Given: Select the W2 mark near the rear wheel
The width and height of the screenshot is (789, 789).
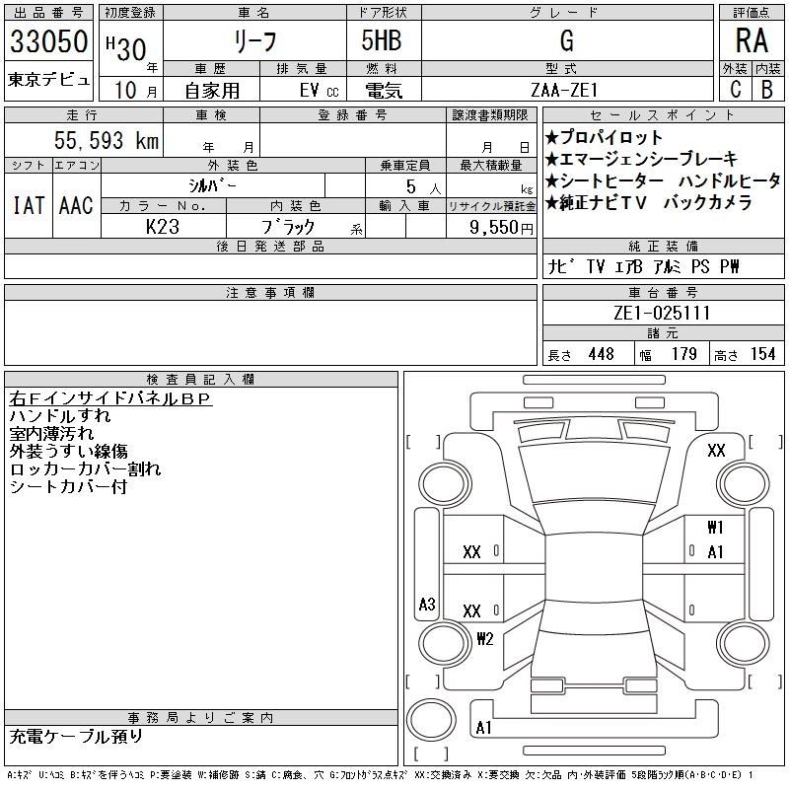Looking at the screenshot, I should [484, 638].
